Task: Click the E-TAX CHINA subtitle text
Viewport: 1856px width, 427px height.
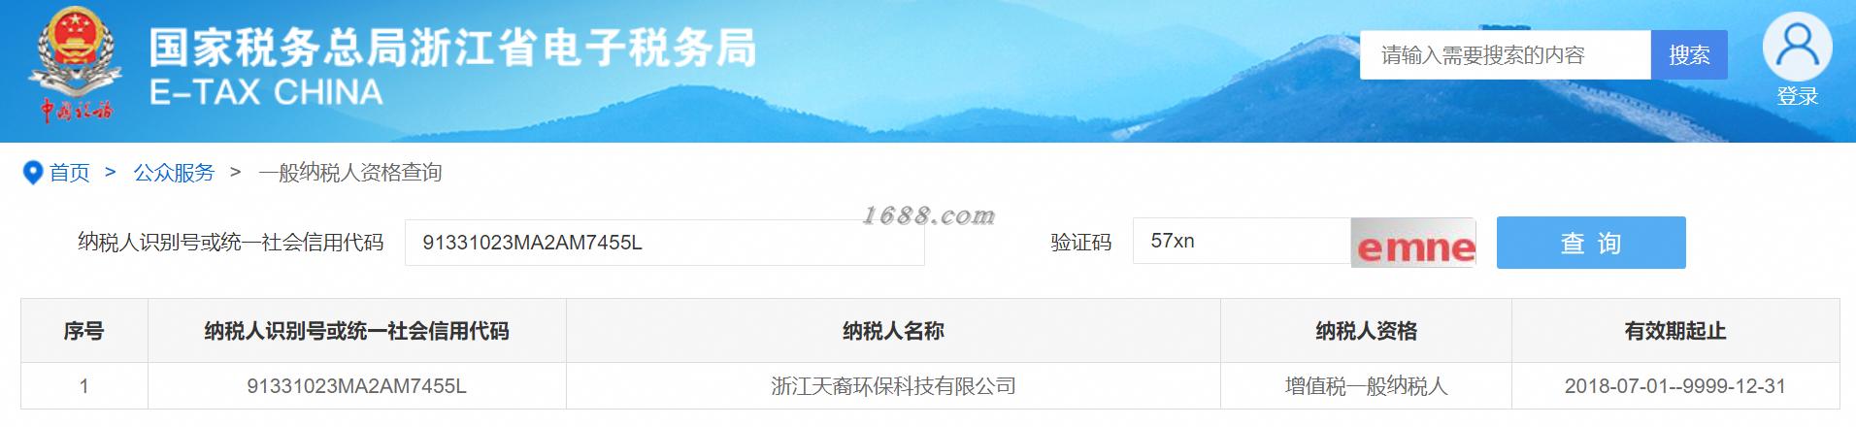Action: point(266,92)
